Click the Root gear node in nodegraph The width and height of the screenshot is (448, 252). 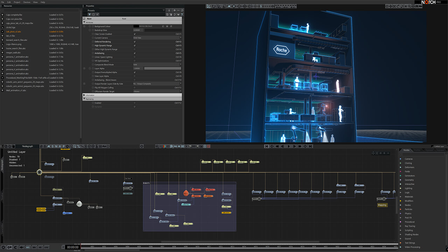pyautogui.click(x=39, y=172)
